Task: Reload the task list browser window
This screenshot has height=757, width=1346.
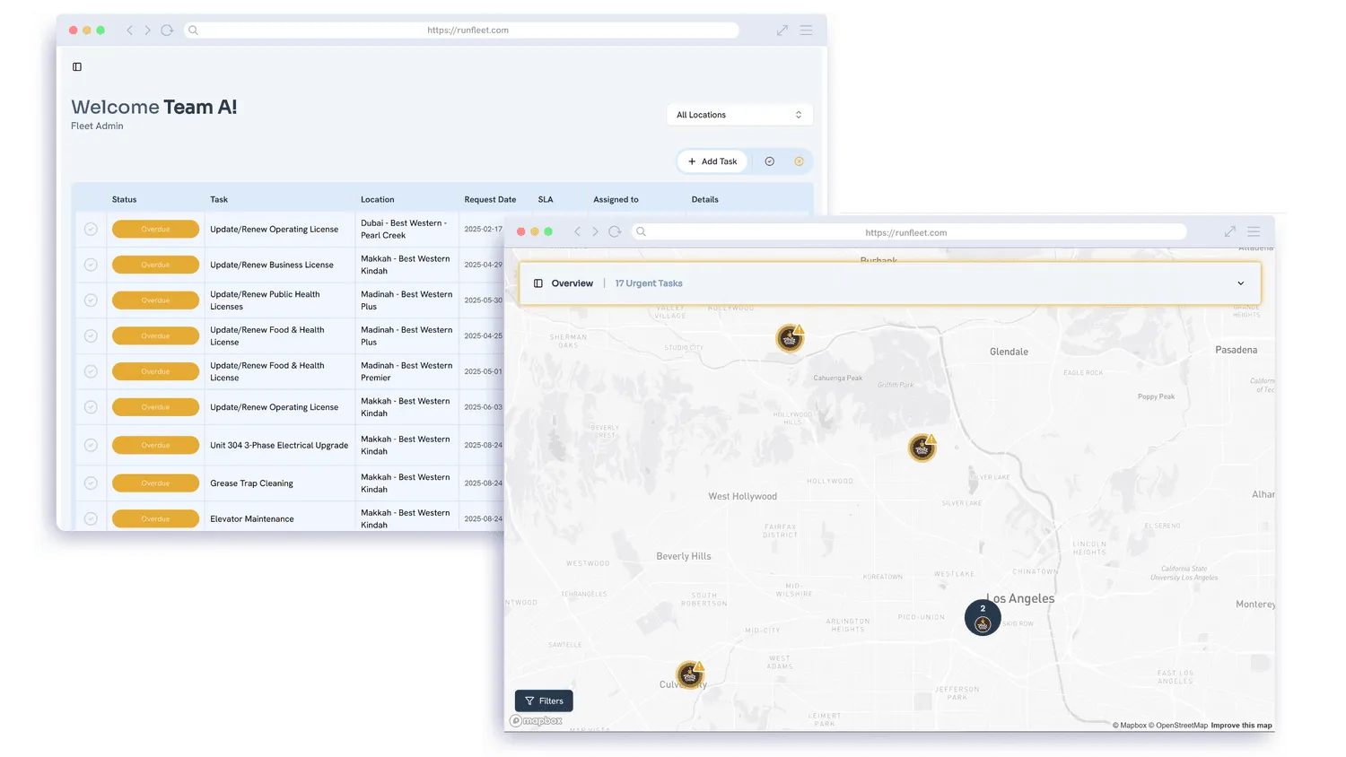Action: (167, 30)
